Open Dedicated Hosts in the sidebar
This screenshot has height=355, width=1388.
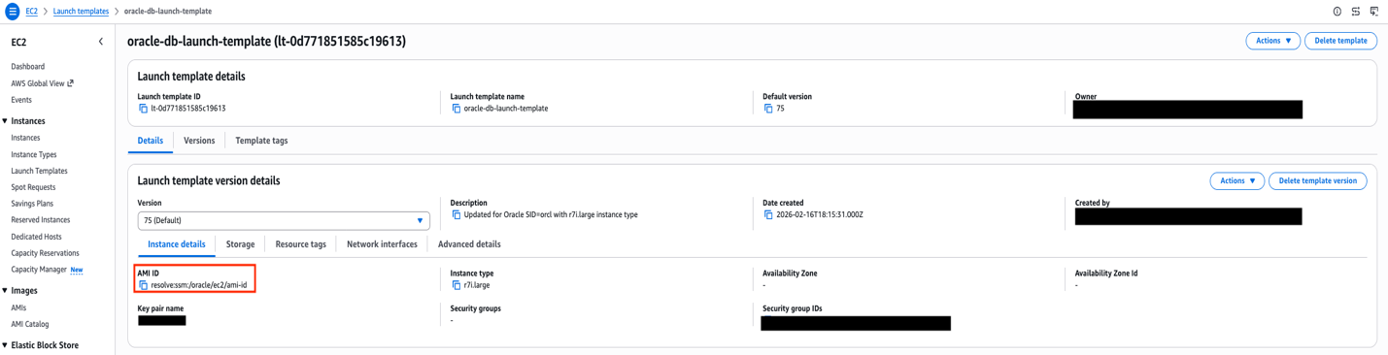pos(36,237)
